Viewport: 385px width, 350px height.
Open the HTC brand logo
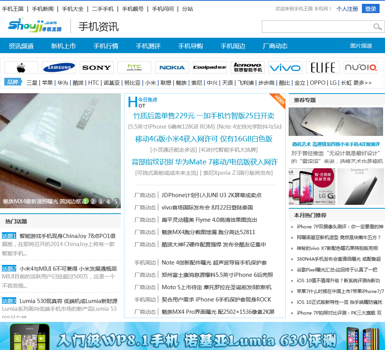click(134, 67)
